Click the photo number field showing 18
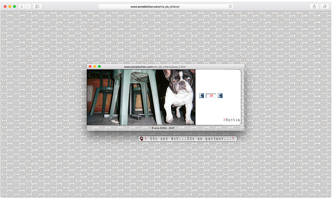 click(211, 95)
